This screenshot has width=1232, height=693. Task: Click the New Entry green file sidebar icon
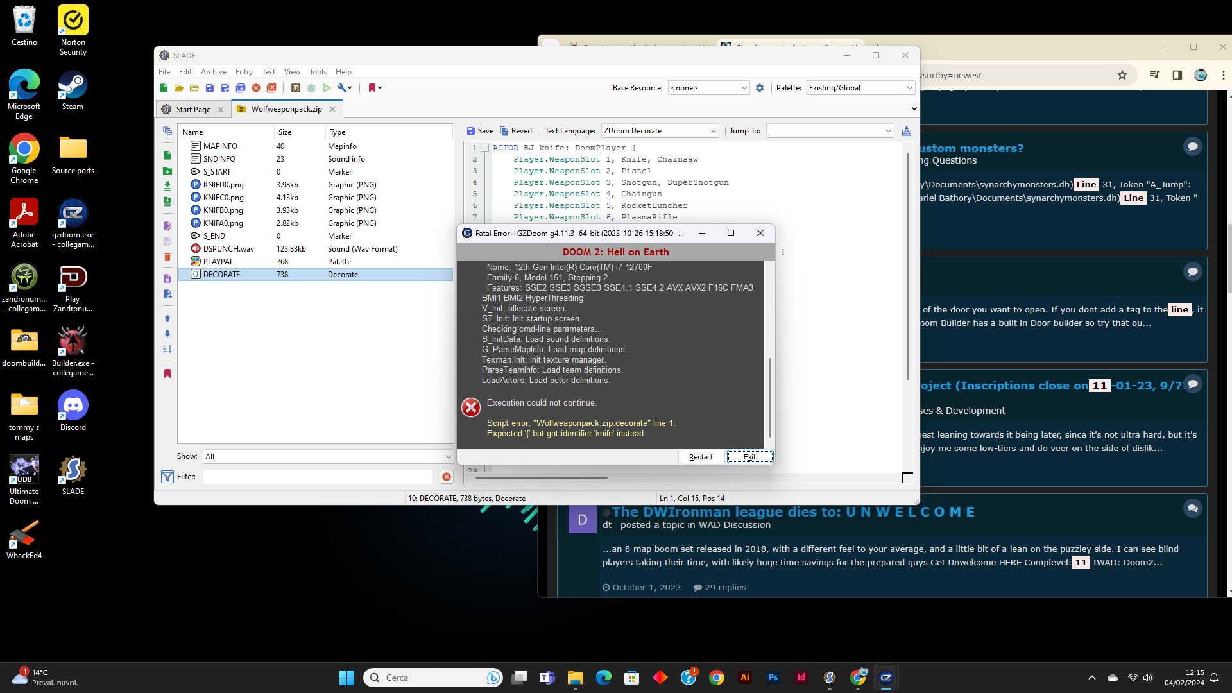click(x=167, y=155)
